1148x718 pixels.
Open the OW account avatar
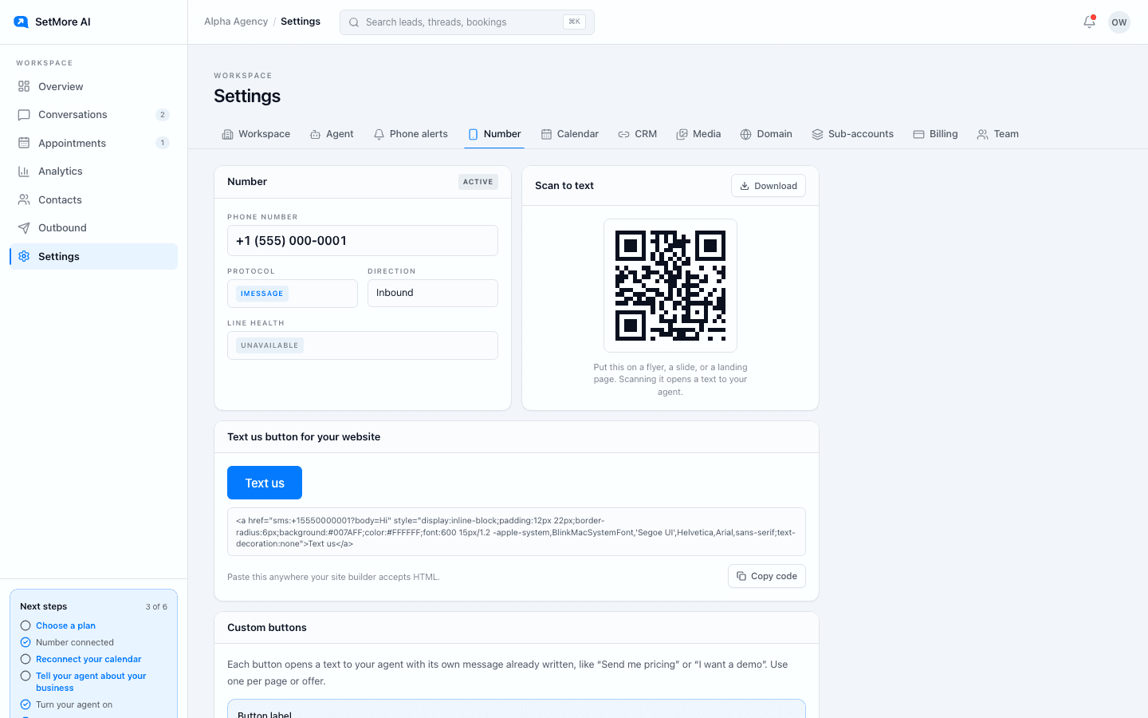[1119, 22]
